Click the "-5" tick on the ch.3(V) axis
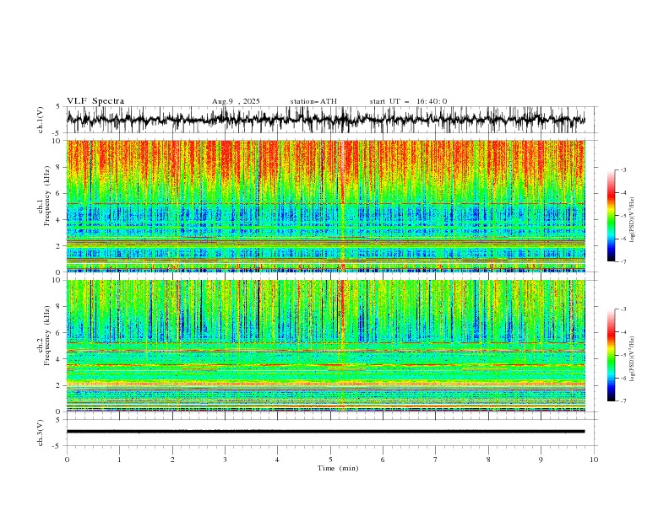 57,446
